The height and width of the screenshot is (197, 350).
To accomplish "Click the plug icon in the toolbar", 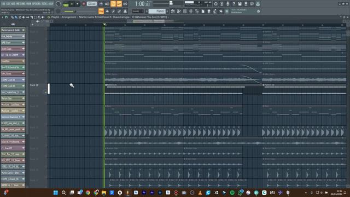I will [209, 11].
